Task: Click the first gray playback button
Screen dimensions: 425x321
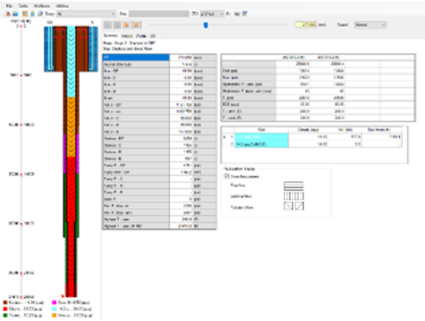Action: tap(108, 25)
